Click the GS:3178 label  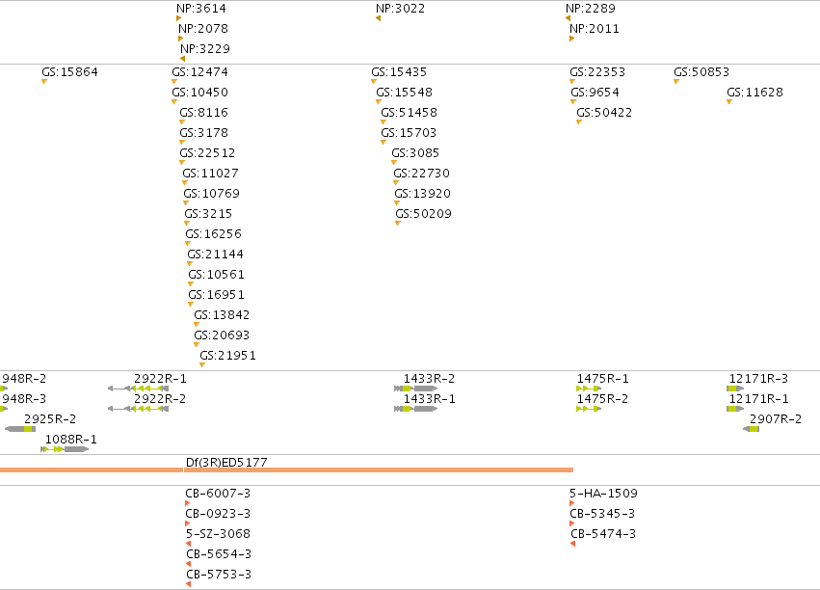tap(204, 133)
